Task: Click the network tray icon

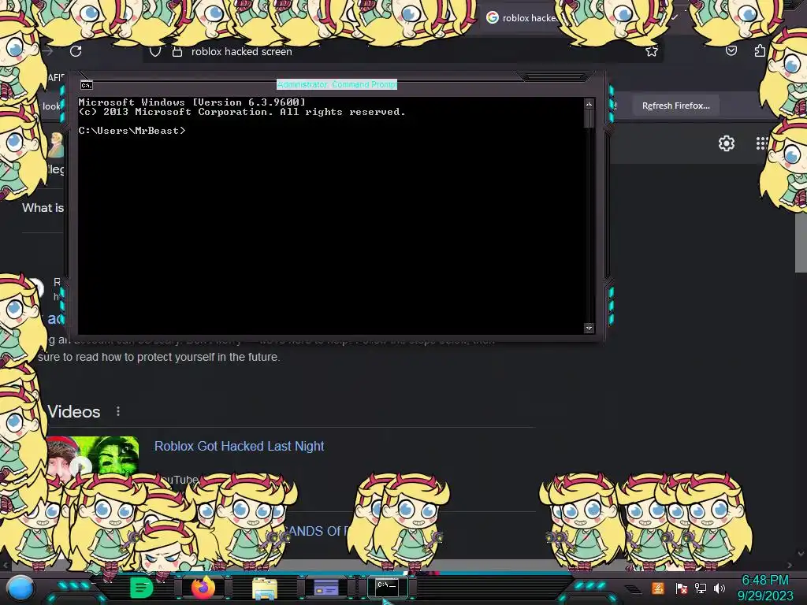Action: pyautogui.click(x=701, y=588)
